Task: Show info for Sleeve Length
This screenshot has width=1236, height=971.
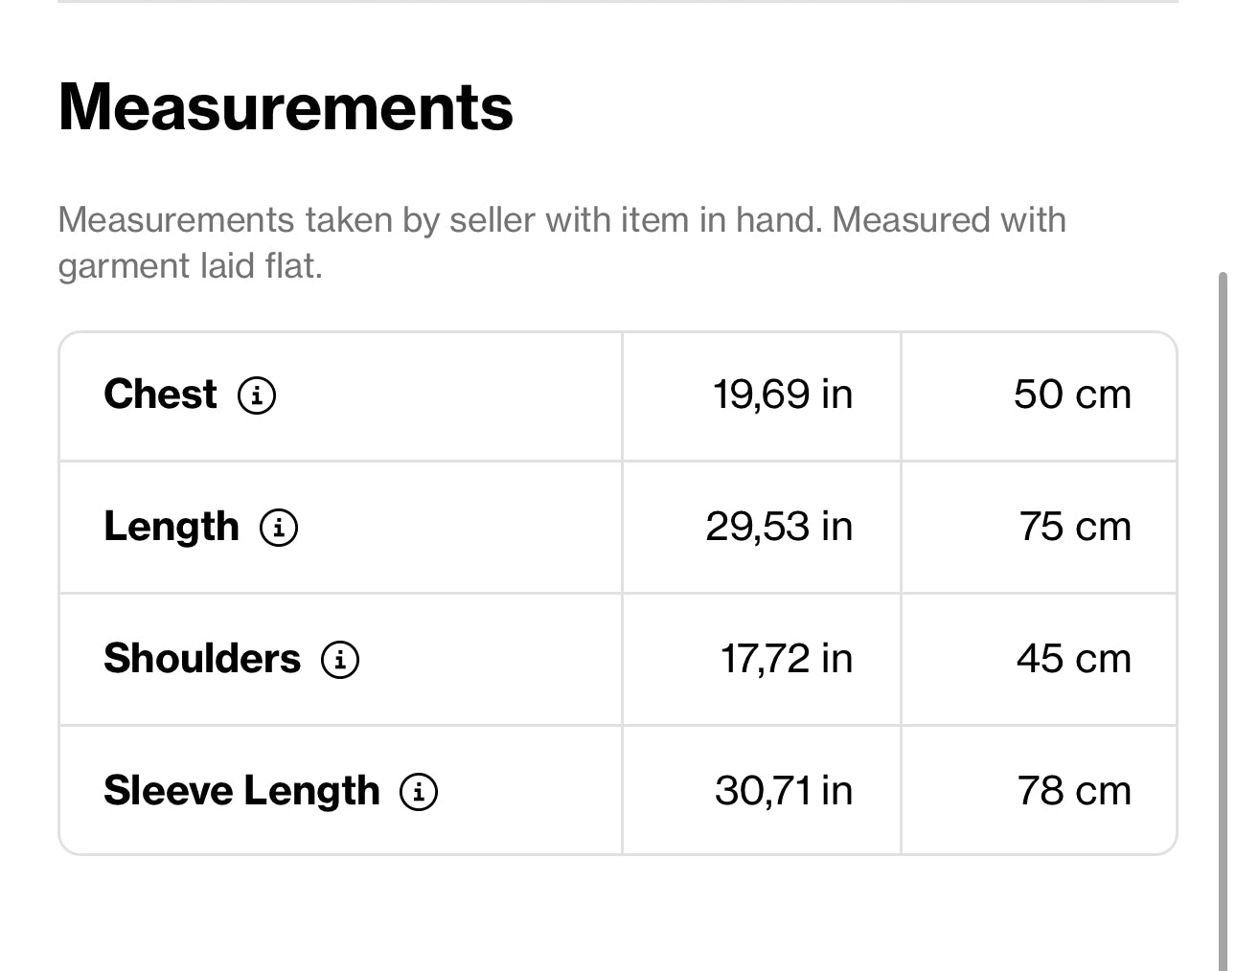Action: pyautogui.click(x=419, y=791)
